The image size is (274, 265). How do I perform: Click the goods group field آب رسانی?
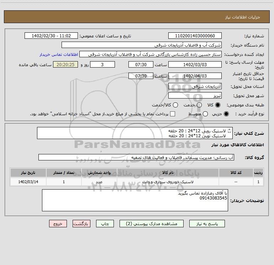coord(136,157)
